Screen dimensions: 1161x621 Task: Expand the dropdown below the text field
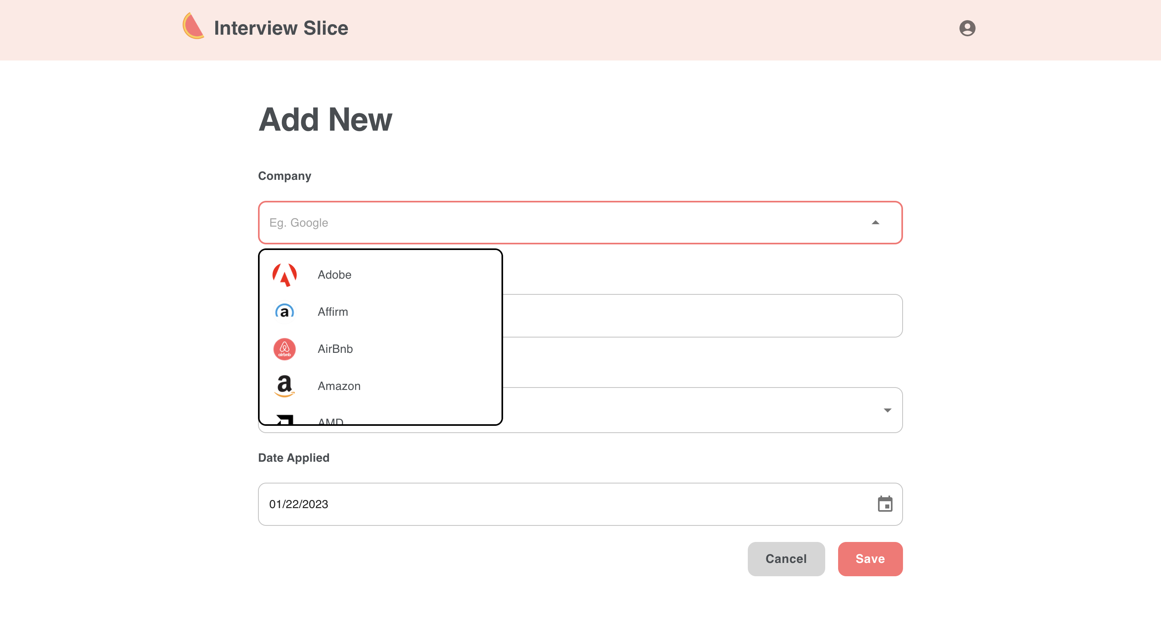point(887,410)
